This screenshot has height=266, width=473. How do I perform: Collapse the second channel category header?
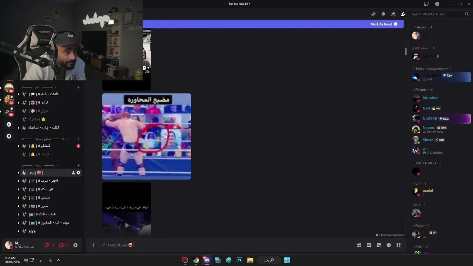pos(45,139)
